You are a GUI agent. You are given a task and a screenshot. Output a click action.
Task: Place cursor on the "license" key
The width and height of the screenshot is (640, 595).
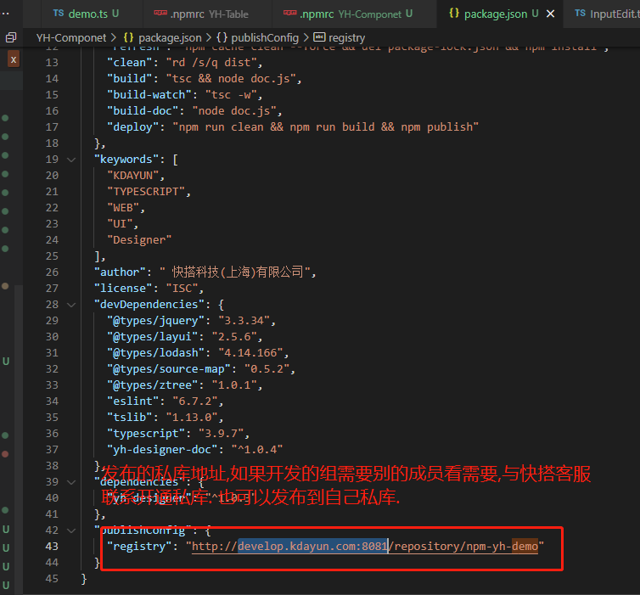coord(124,288)
